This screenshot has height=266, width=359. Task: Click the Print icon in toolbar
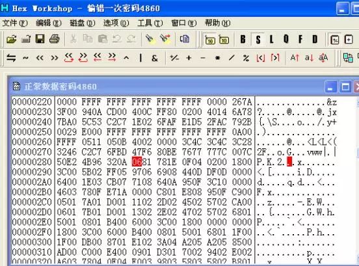(x=55, y=39)
